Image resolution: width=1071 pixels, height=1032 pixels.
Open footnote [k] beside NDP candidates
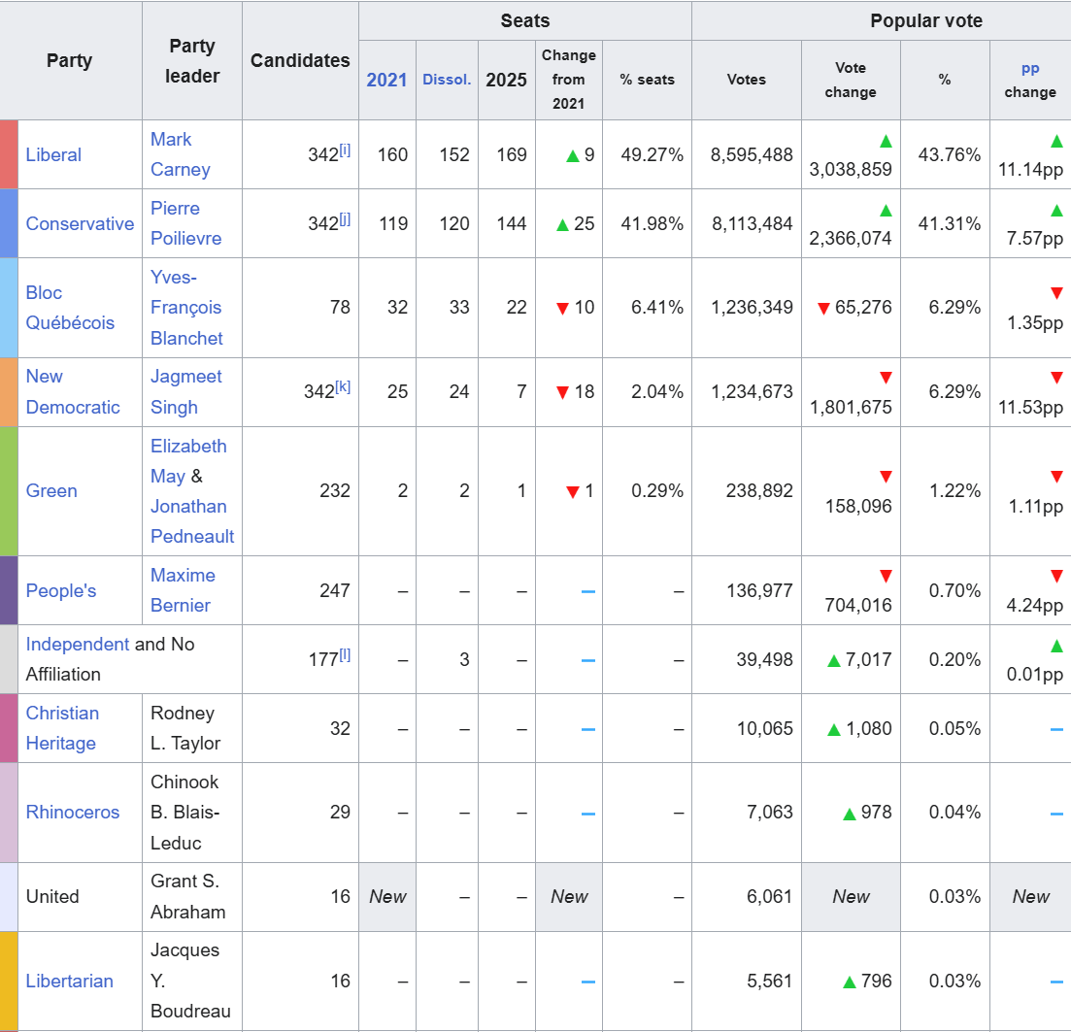[343, 387]
